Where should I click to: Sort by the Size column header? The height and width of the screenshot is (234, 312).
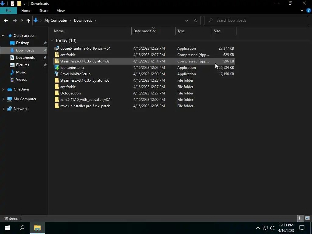[x=224, y=31]
